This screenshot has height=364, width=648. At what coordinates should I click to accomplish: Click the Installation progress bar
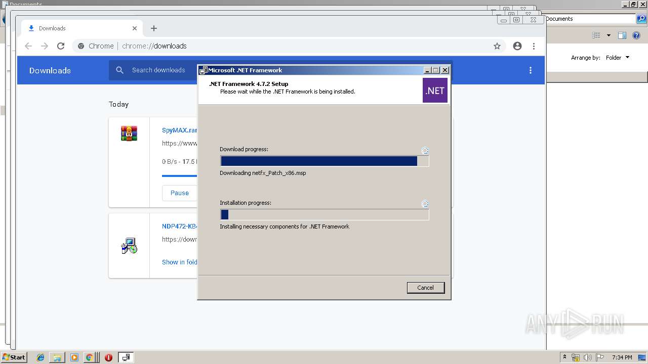pyautogui.click(x=325, y=214)
